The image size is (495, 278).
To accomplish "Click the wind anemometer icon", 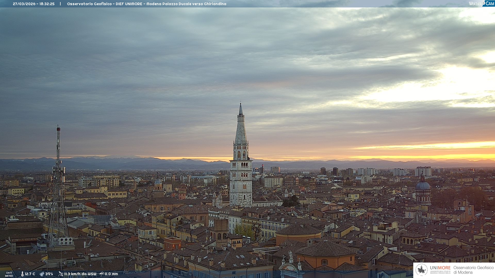I will pyautogui.click(x=61, y=274).
